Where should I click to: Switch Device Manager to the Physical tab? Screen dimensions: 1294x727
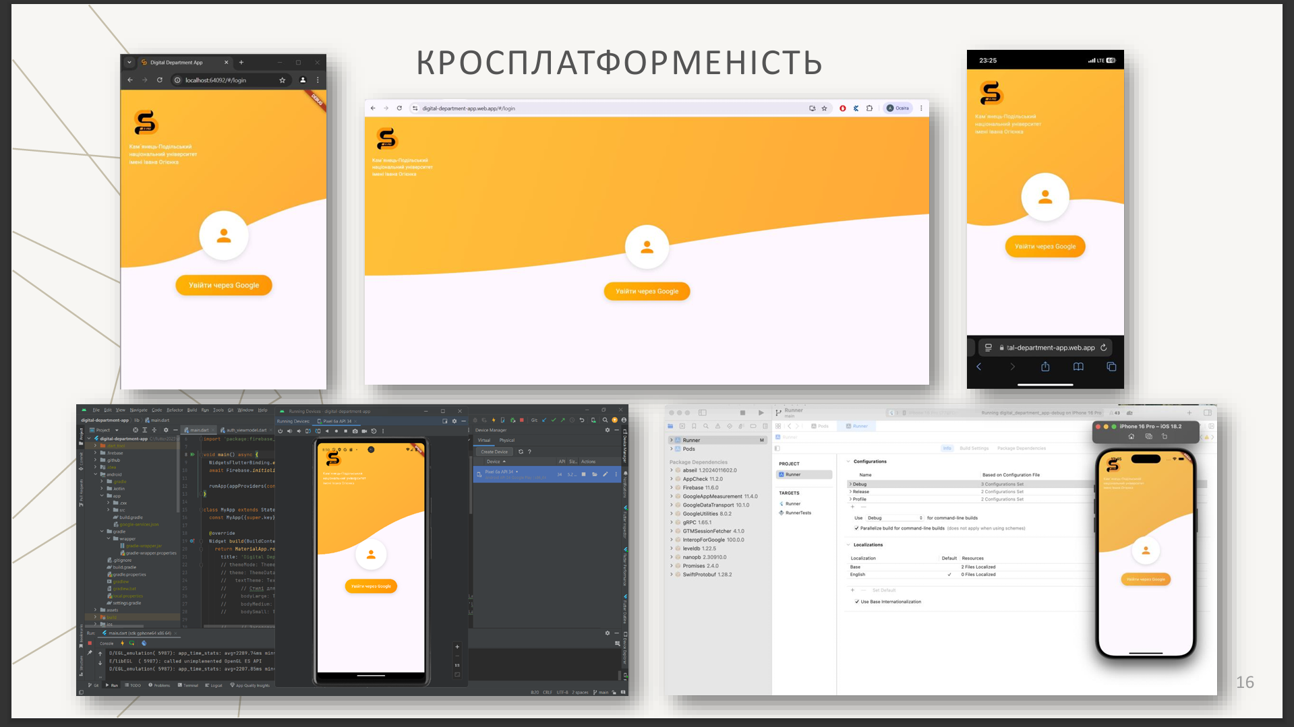(506, 440)
